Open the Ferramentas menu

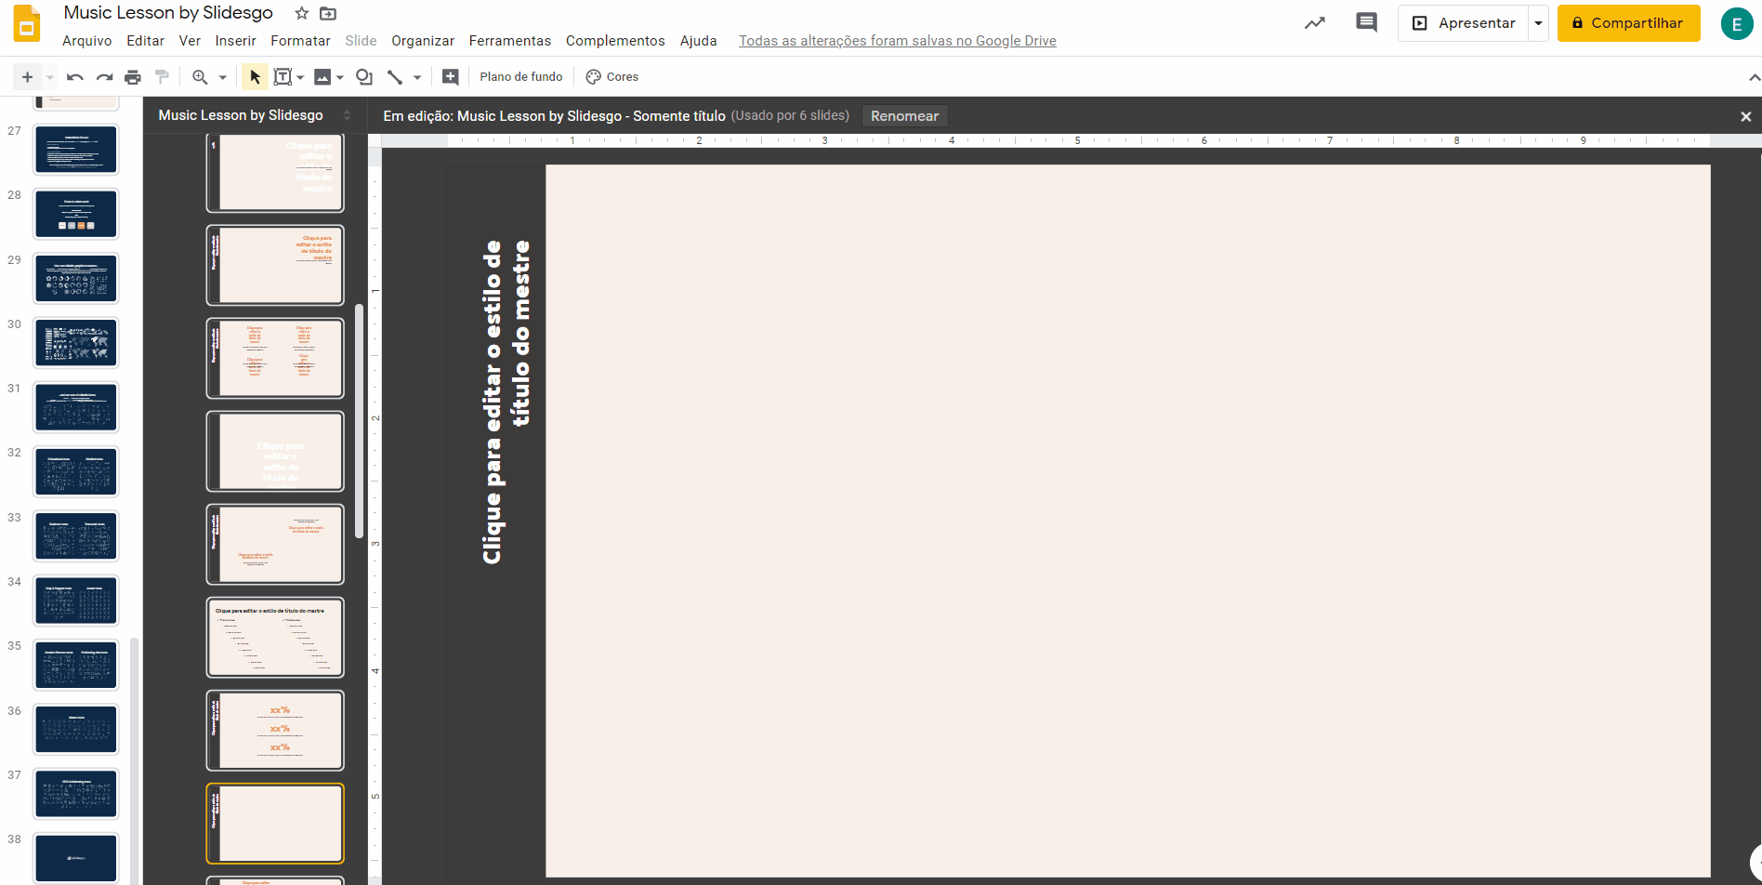pyautogui.click(x=510, y=41)
